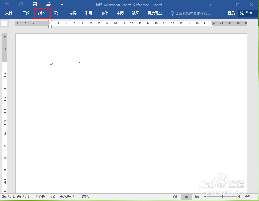Switch to the 设计 ribbon tab
Screen dimensions: 259x201
[x=58, y=13]
